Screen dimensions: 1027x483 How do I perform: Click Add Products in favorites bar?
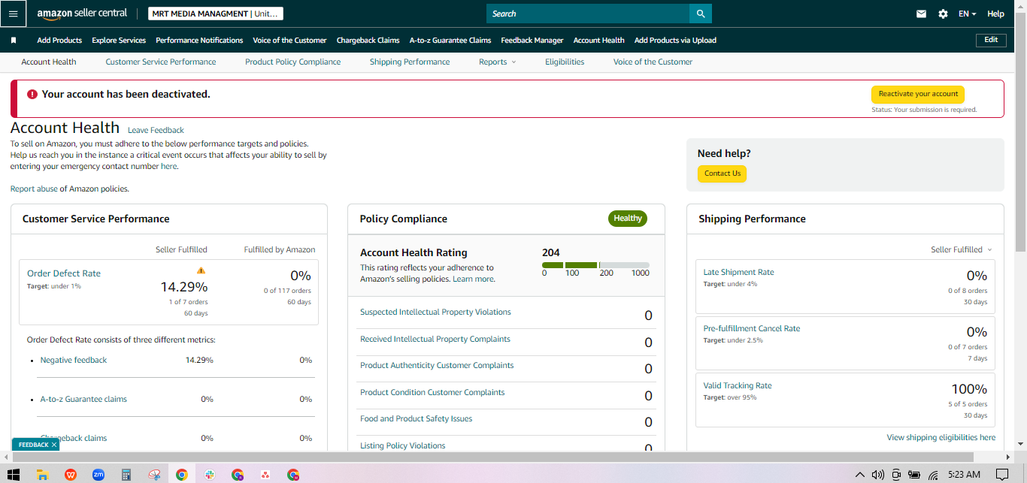pos(59,41)
